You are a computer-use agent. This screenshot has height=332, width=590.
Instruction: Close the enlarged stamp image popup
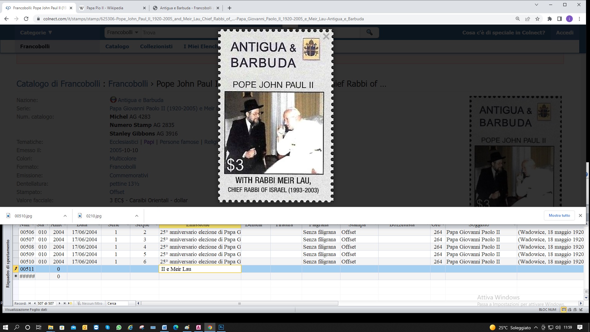coord(326,37)
